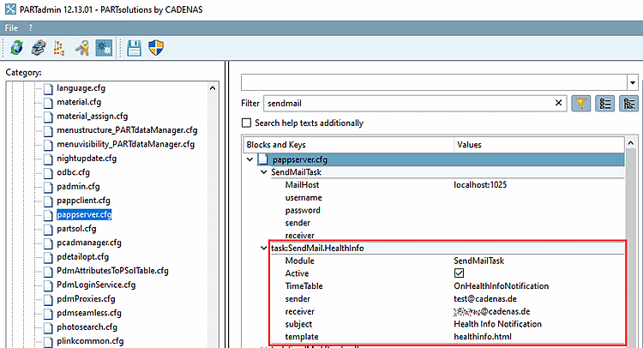This screenshot has width=643, height=348.
Task: Enable Search help texts additionally checkbox
Action: (246, 123)
